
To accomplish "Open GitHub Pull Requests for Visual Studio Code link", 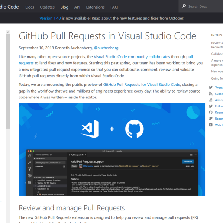I will (x=142, y=85).
